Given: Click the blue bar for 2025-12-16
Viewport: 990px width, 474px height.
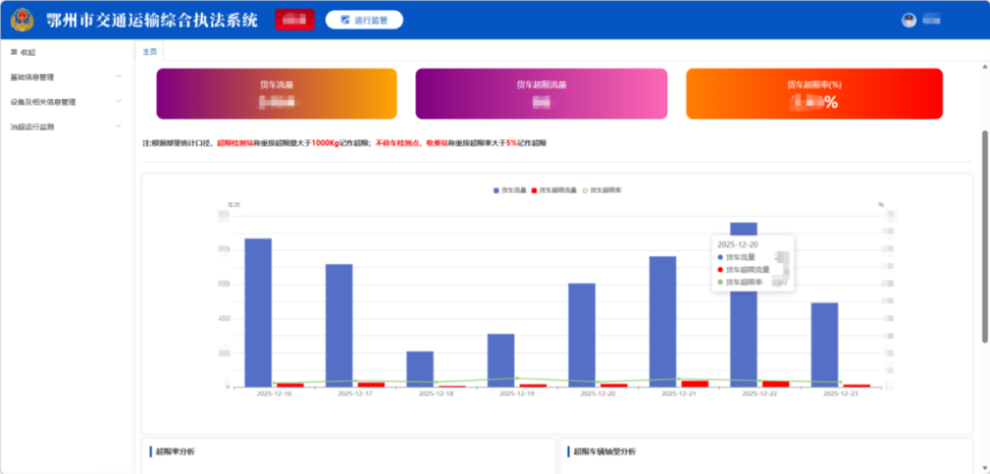Looking at the screenshot, I should [x=258, y=312].
